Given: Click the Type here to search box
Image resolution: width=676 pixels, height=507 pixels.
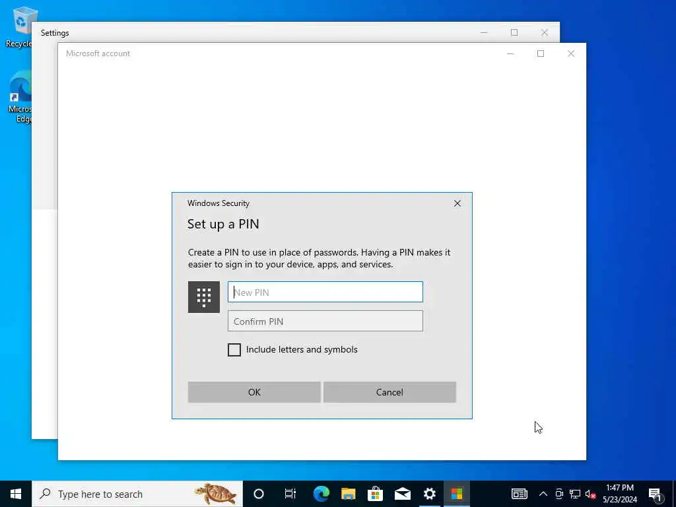Looking at the screenshot, I should [137, 494].
